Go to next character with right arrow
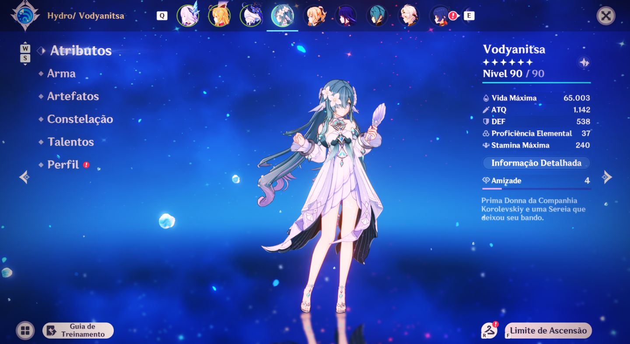The width and height of the screenshot is (630, 344). 606,177
